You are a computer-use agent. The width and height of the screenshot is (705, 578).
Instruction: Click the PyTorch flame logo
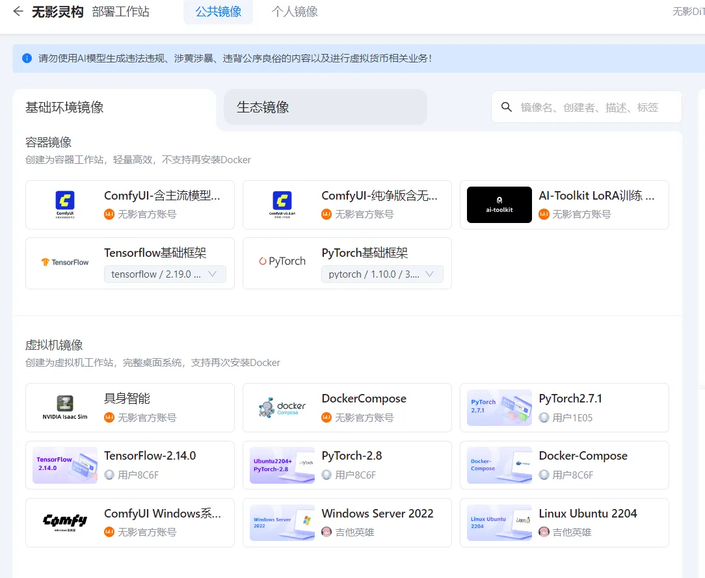pyautogui.click(x=282, y=261)
